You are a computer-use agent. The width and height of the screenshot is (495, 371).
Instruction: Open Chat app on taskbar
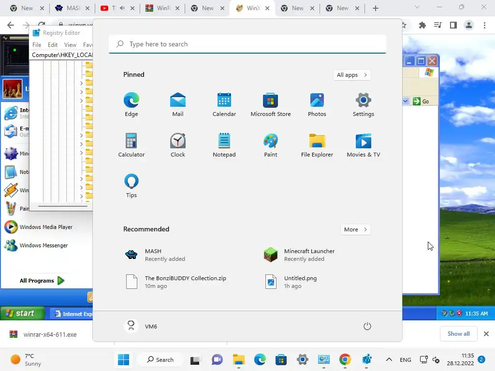[217, 359]
